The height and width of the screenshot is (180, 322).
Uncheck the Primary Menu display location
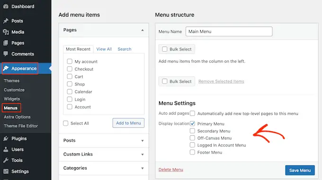192,123
